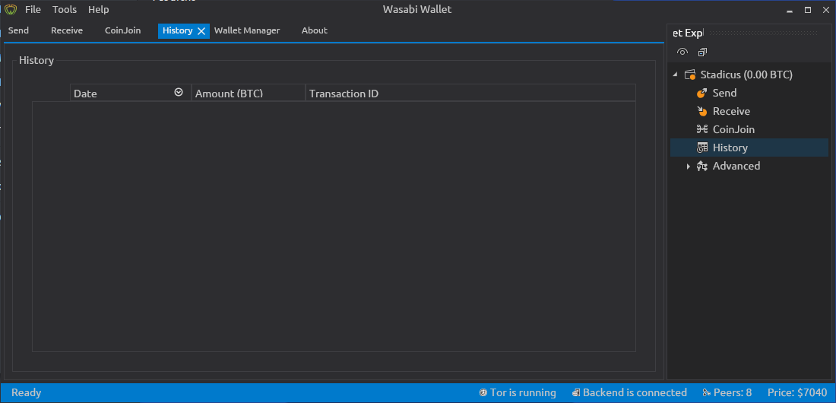The width and height of the screenshot is (836, 403).
Task: Click the 'Ready' status bar text
Action: [26, 393]
